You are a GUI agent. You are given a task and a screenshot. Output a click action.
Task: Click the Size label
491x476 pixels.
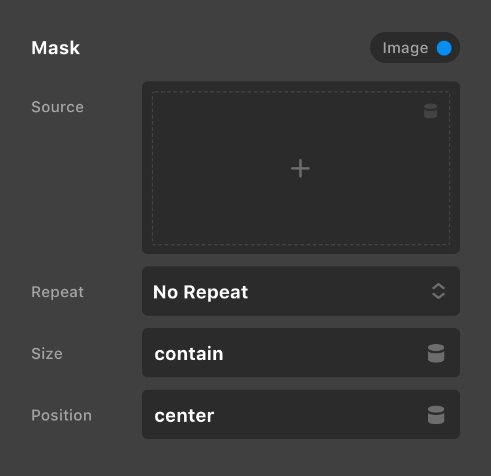pos(47,353)
